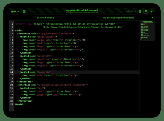Expand the Open dropdown arrow
The height and width of the screenshot is (121, 164).
pyautogui.click(x=18, y=11)
